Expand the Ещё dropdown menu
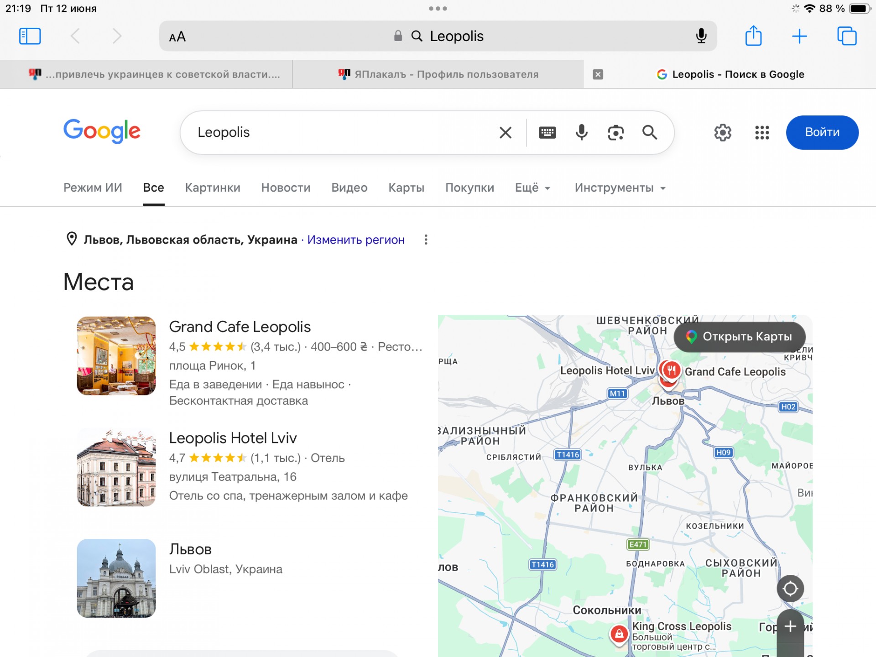 pyautogui.click(x=533, y=188)
